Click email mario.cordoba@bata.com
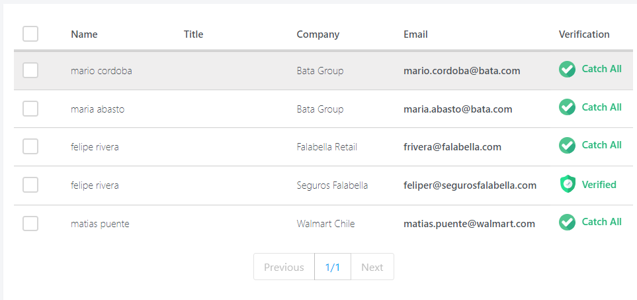The height and width of the screenshot is (300, 637). click(462, 71)
